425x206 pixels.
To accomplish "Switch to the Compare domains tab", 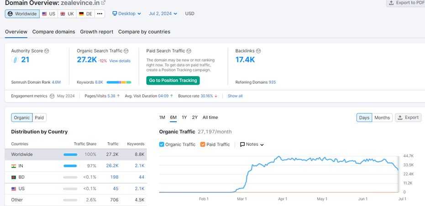I will click(53, 32).
